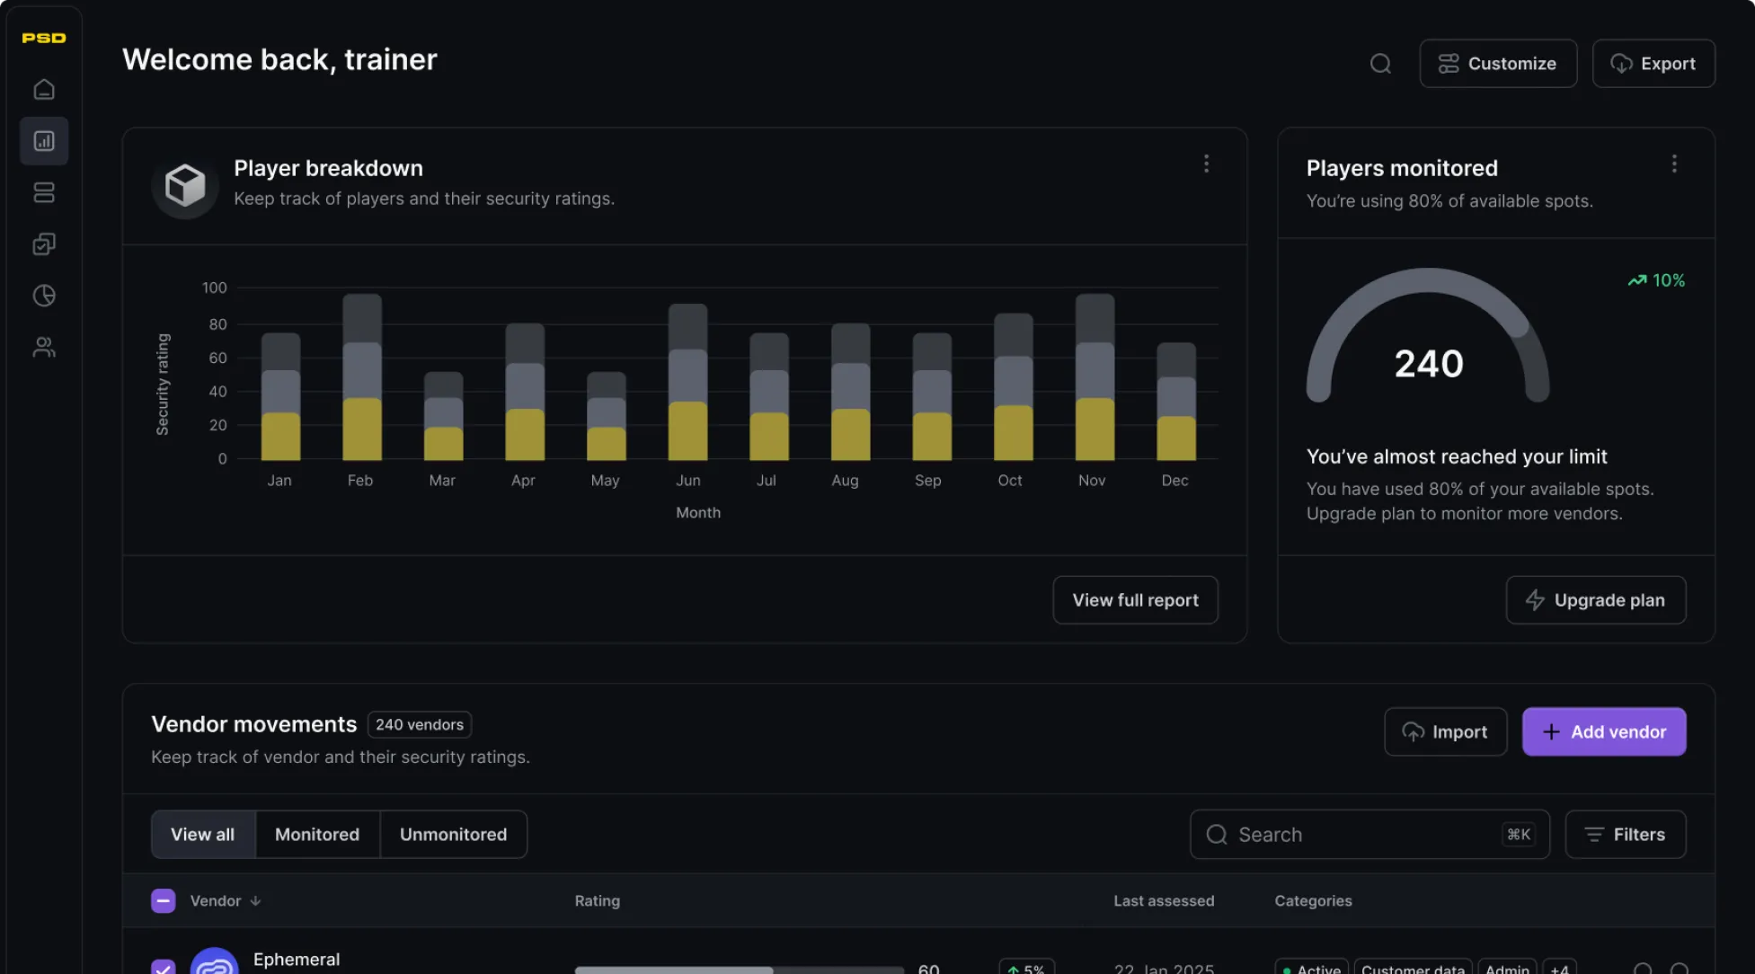The width and height of the screenshot is (1755, 974).
Task: Switch to the Unmonitored tab
Action: (453, 834)
